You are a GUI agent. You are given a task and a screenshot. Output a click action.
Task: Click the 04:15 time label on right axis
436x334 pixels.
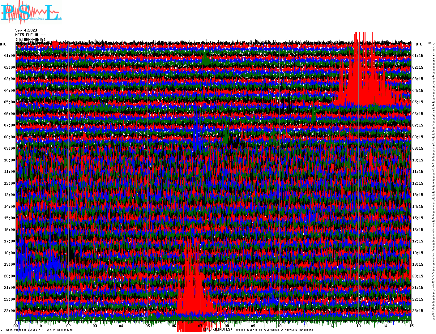[x=417, y=91]
